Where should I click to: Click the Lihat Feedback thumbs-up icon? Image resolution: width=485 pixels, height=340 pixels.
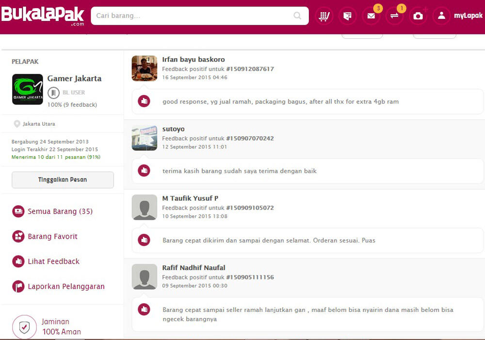coord(18,261)
